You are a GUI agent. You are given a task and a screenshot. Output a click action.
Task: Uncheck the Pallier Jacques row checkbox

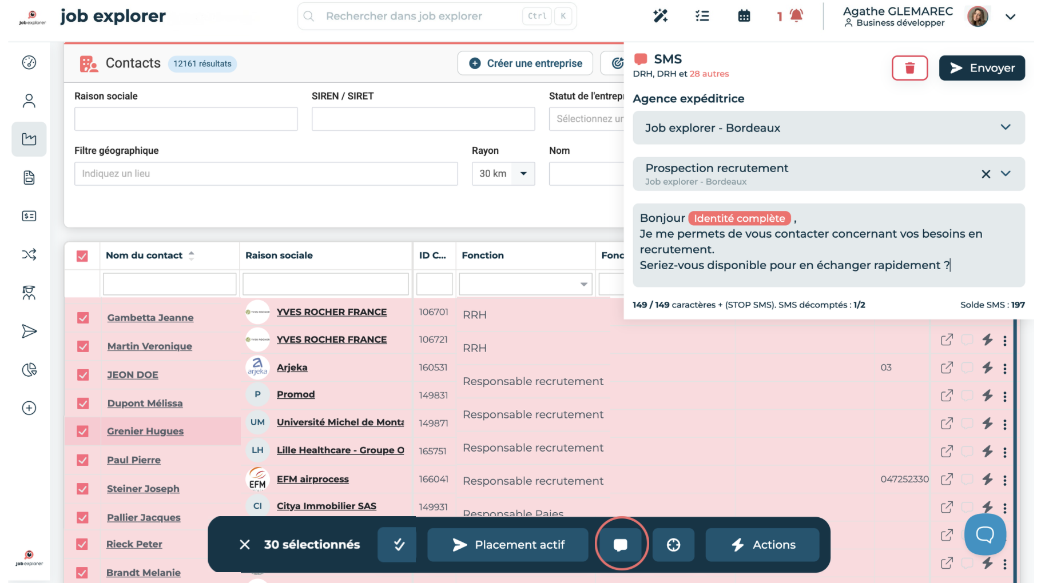pos(83,517)
